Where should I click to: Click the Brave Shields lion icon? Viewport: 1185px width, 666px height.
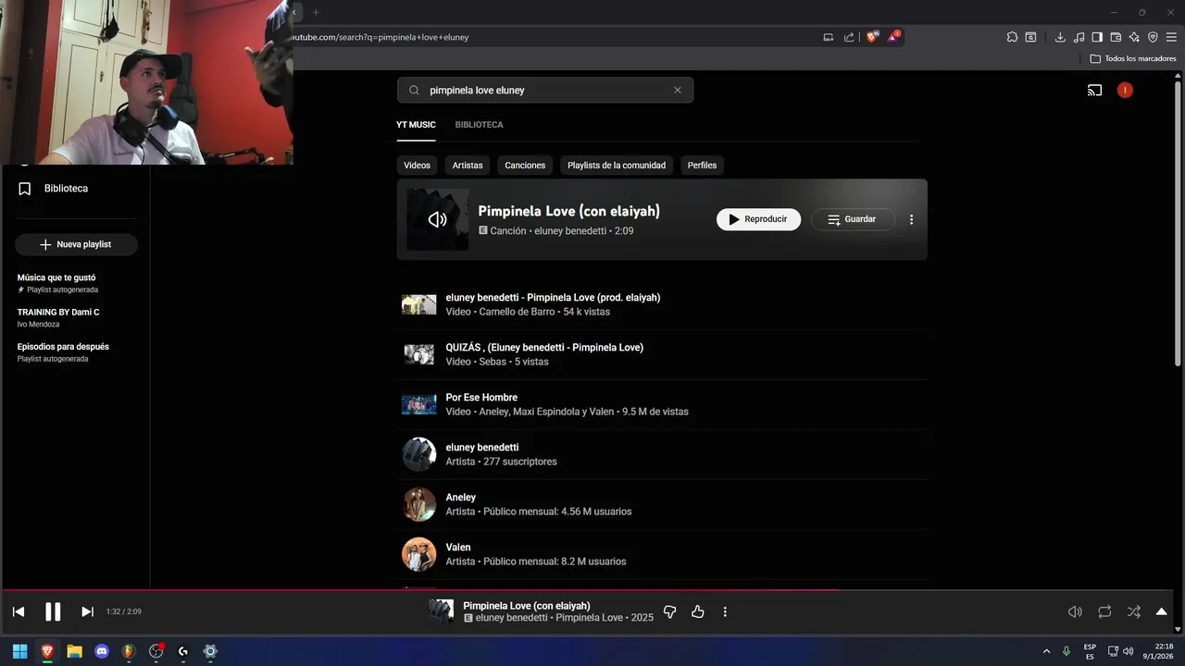click(x=872, y=37)
